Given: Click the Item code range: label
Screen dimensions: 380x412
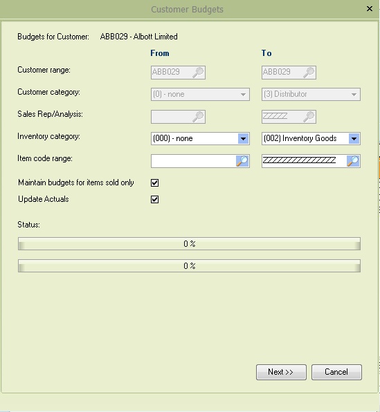Looking at the screenshot, I should point(45,158).
